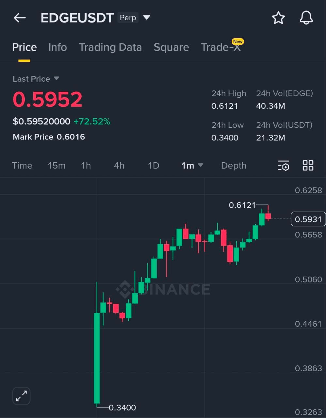Click the 0.3863 price axis label
This screenshot has width=326, height=418.
(x=308, y=368)
